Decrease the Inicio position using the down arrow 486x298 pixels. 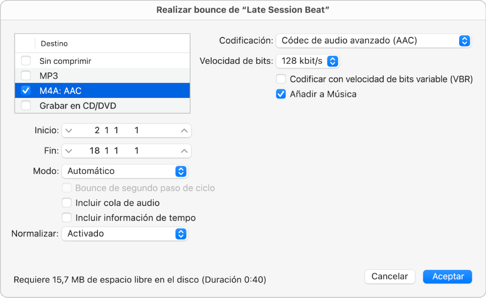tap(69, 130)
